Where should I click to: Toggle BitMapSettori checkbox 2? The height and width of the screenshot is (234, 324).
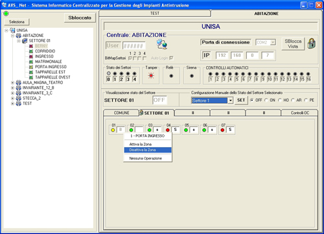pyautogui.click(x=135, y=58)
